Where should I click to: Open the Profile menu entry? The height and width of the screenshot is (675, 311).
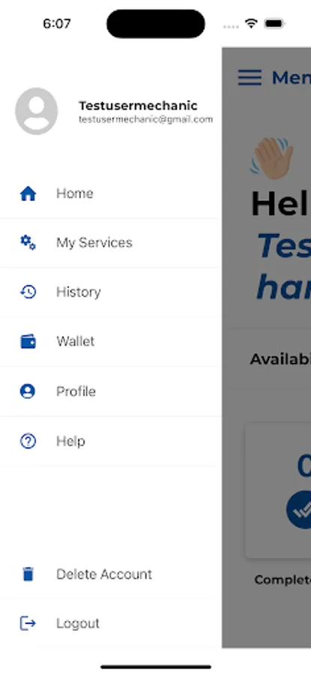(x=111, y=391)
